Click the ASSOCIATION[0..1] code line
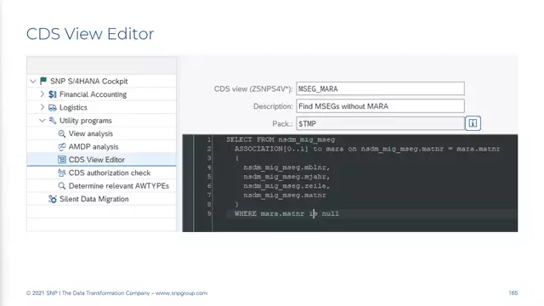 [x=367, y=149]
